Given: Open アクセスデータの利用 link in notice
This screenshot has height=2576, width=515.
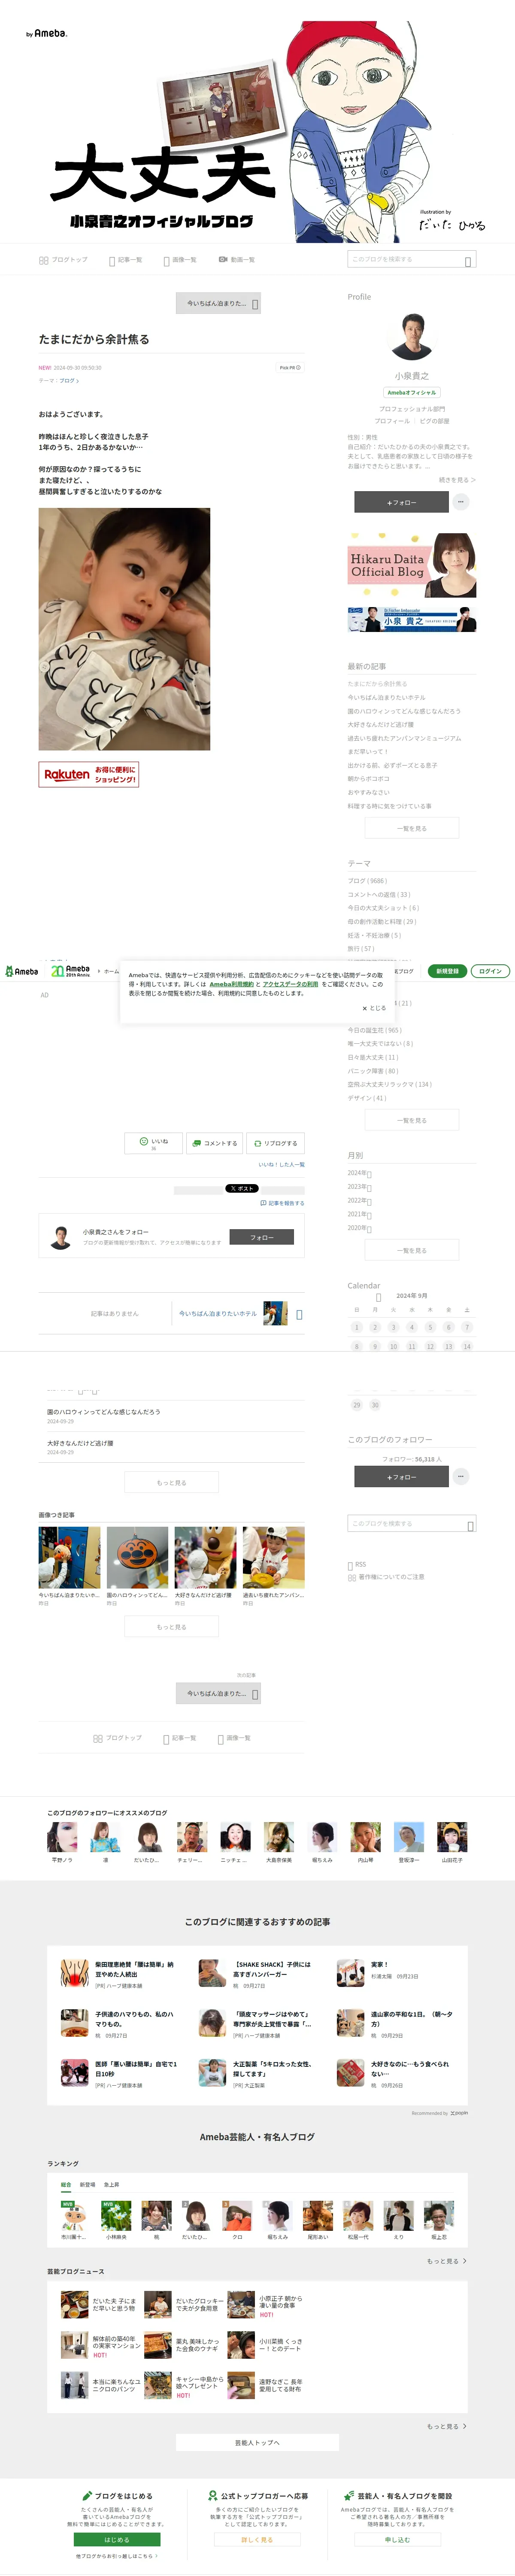Looking at the screenshot, I should click(x=290, y=984).
